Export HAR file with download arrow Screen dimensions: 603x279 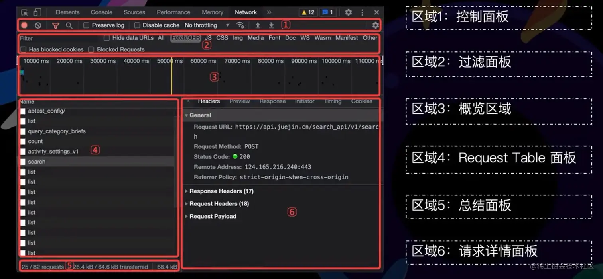point(271,25)
